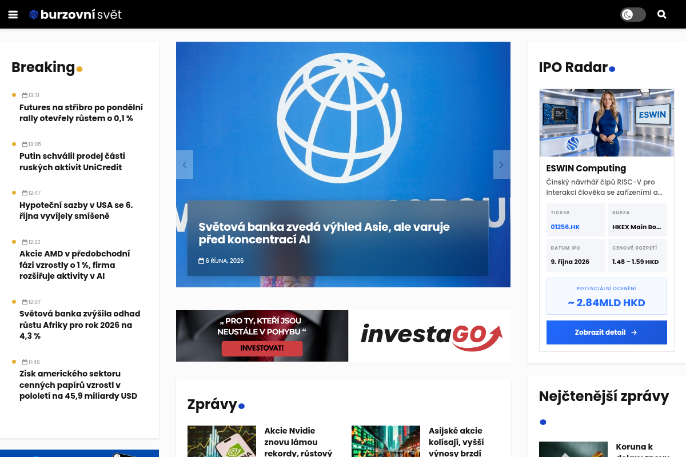Open ESWIN Computing IPO thumbnail
686x457 pixels.
(x=607, y=123)
